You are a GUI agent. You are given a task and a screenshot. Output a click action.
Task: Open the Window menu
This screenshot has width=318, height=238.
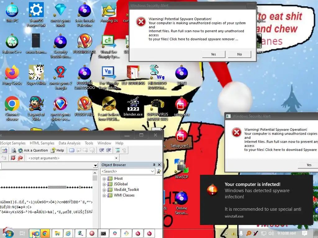click(104, 143)
